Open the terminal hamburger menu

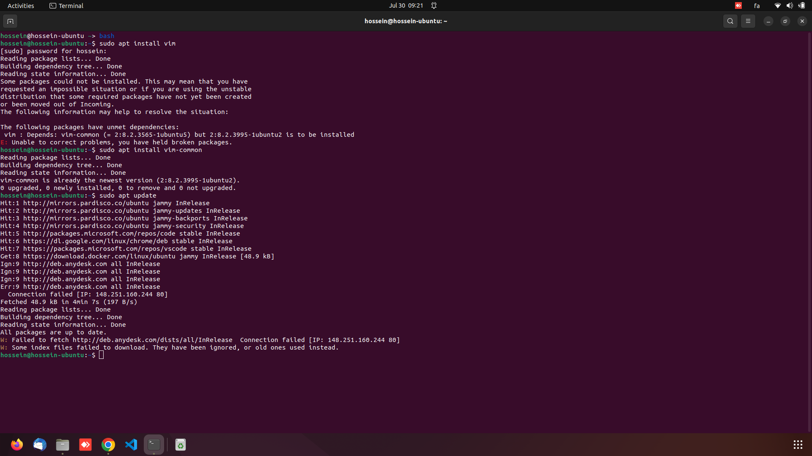[x=748, y=21]
